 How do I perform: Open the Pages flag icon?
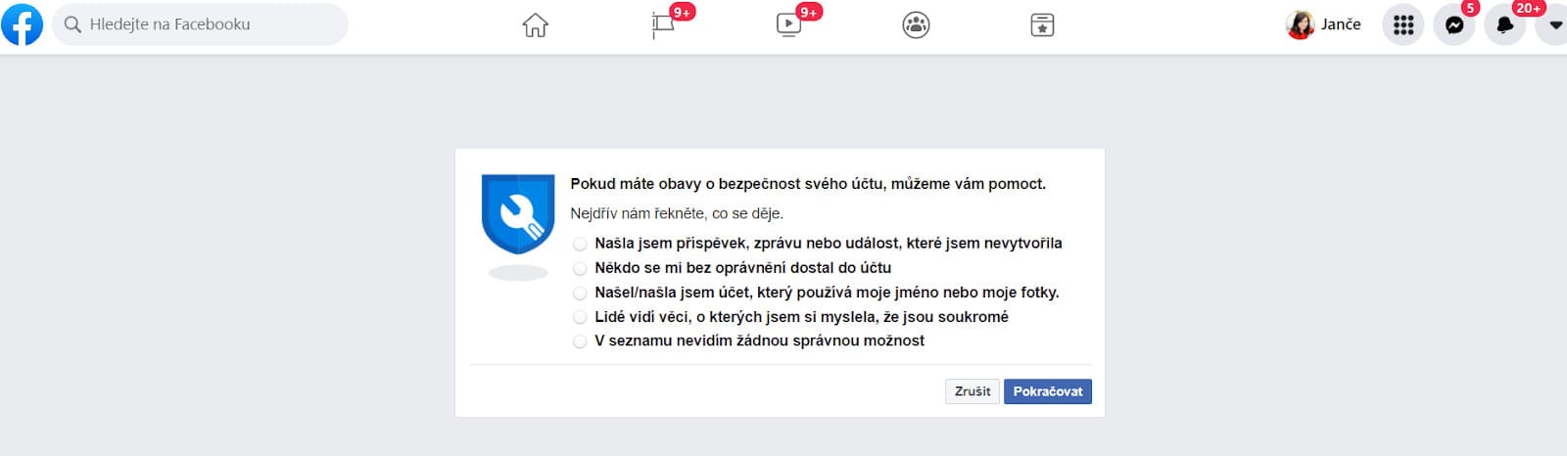(x=663, y=25)
